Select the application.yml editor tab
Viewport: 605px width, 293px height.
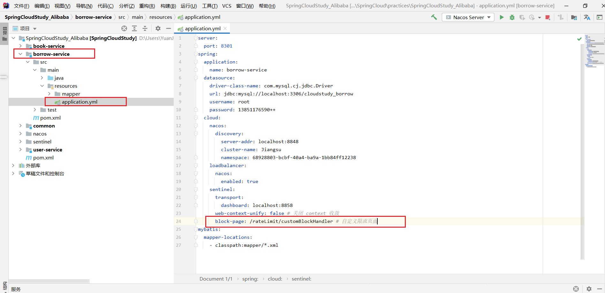[202, 28]
